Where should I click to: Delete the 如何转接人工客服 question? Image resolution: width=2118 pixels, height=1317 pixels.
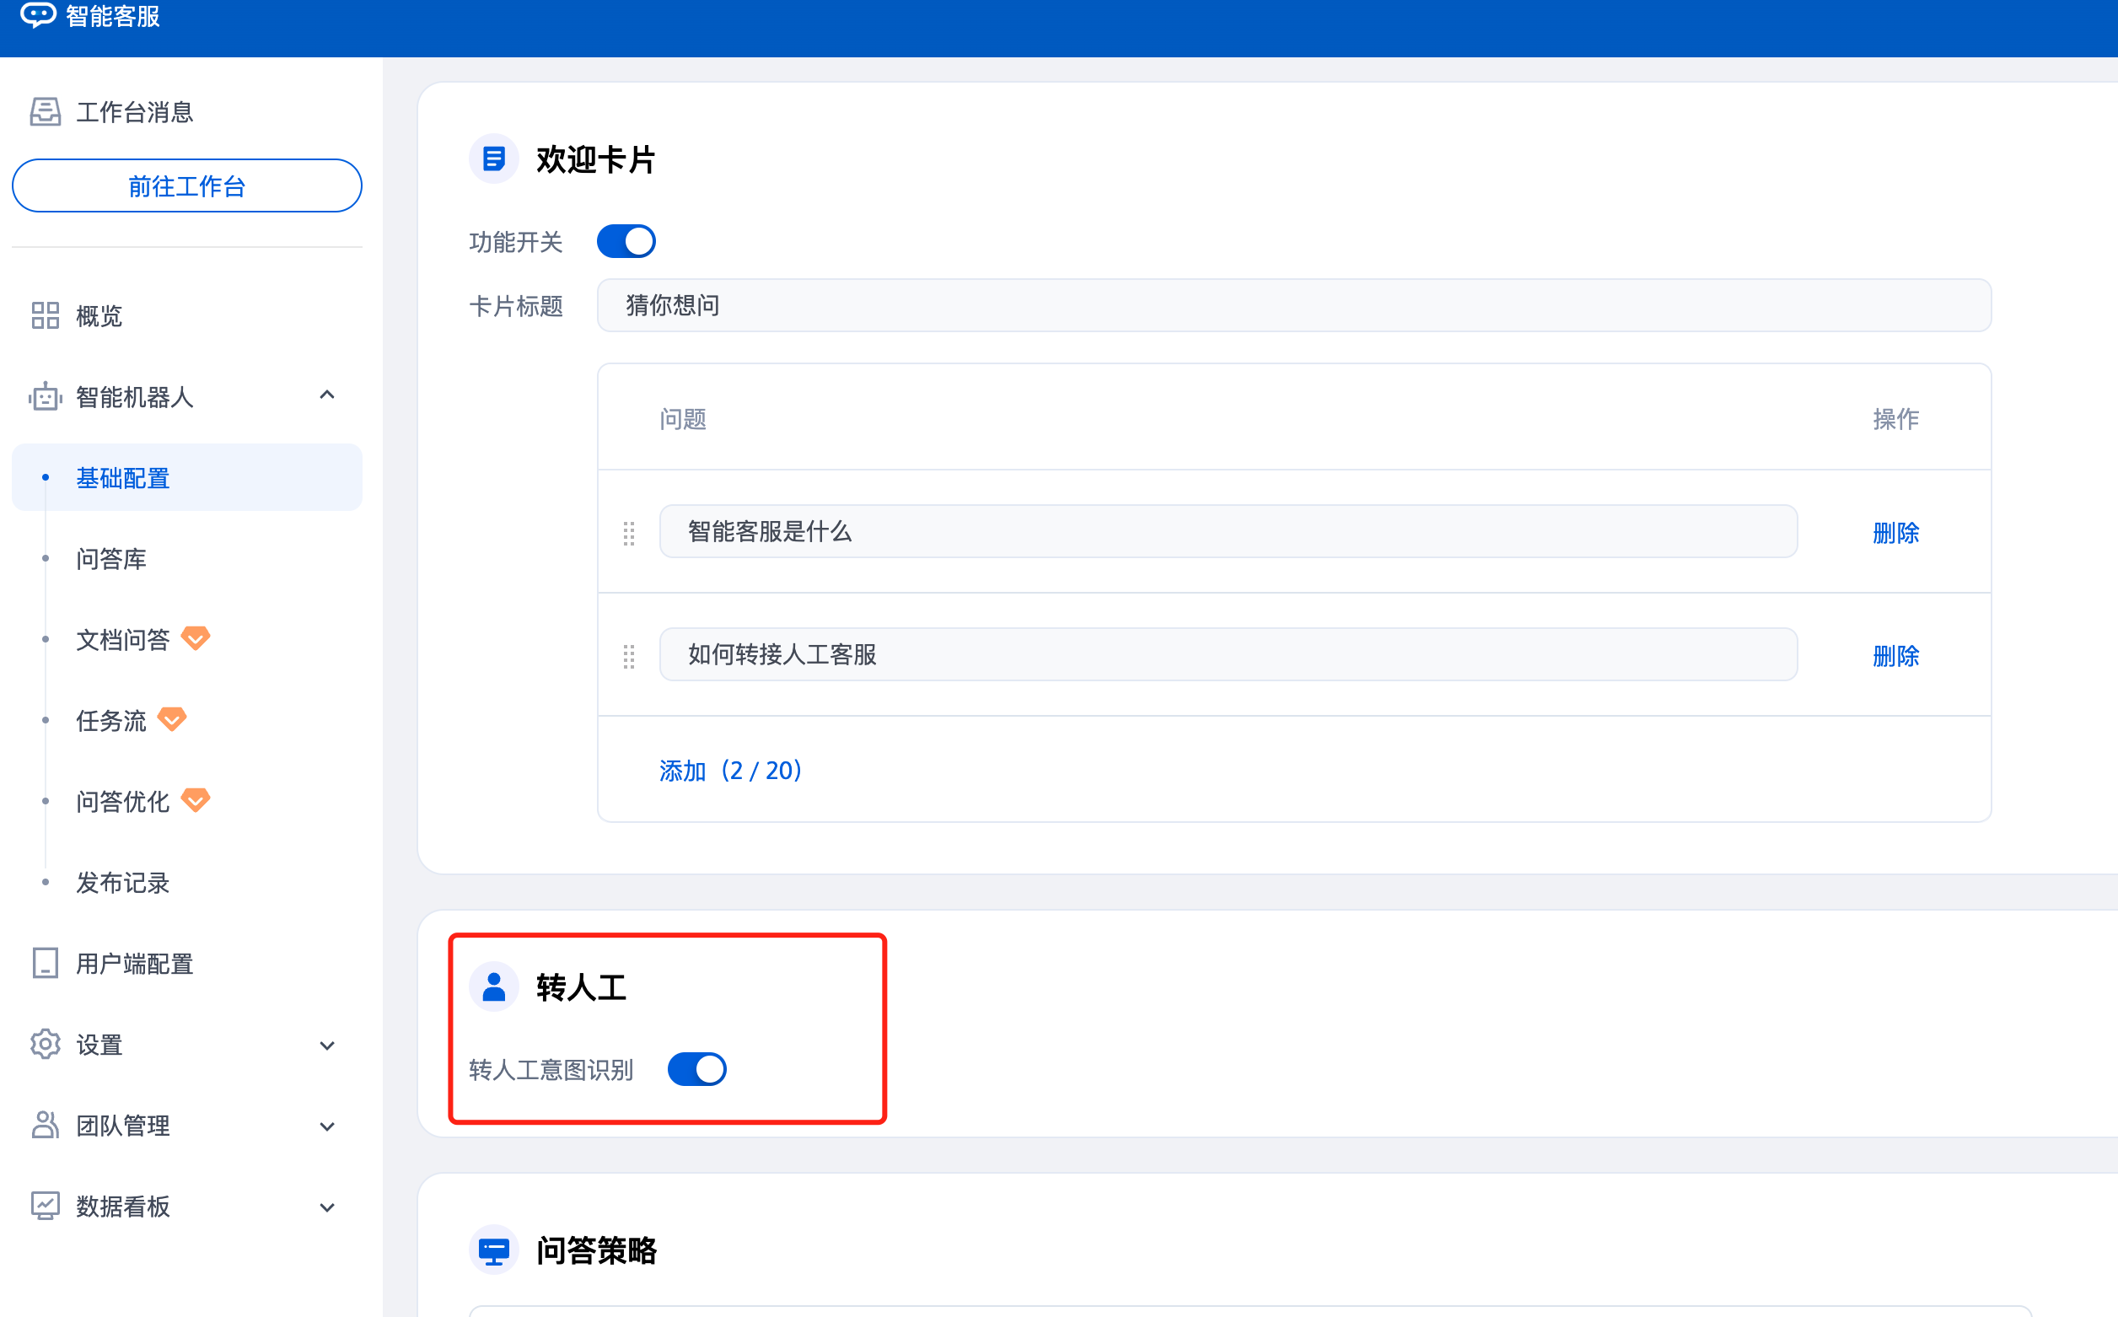1895,655
